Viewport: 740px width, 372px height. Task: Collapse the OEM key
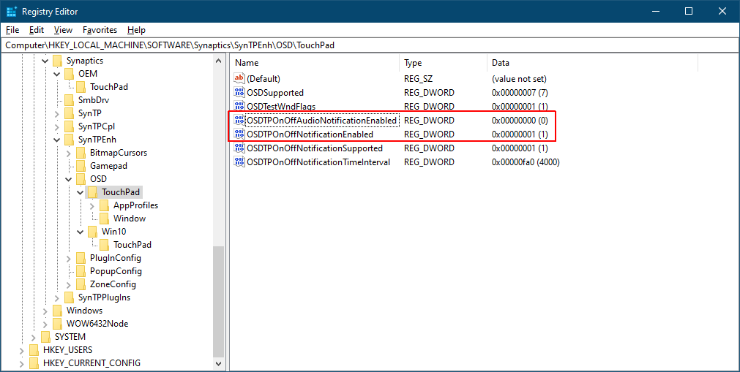(56, 74)
